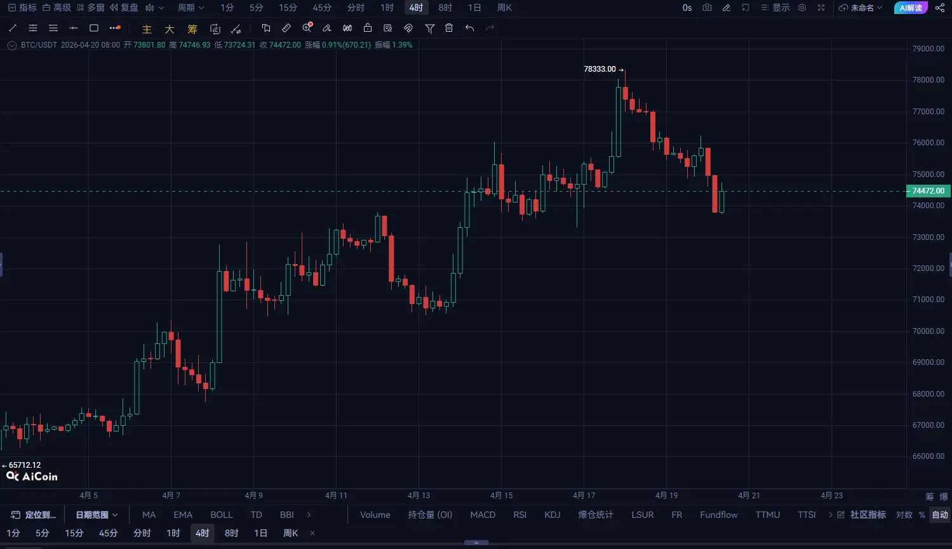The width and height of the screenshot is (952, 549).
Task: Select the ruler measurement tool
Action: tap(286, 28)
